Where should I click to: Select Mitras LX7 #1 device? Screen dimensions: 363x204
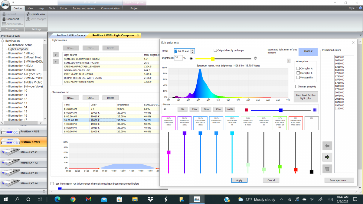point(24,152)
